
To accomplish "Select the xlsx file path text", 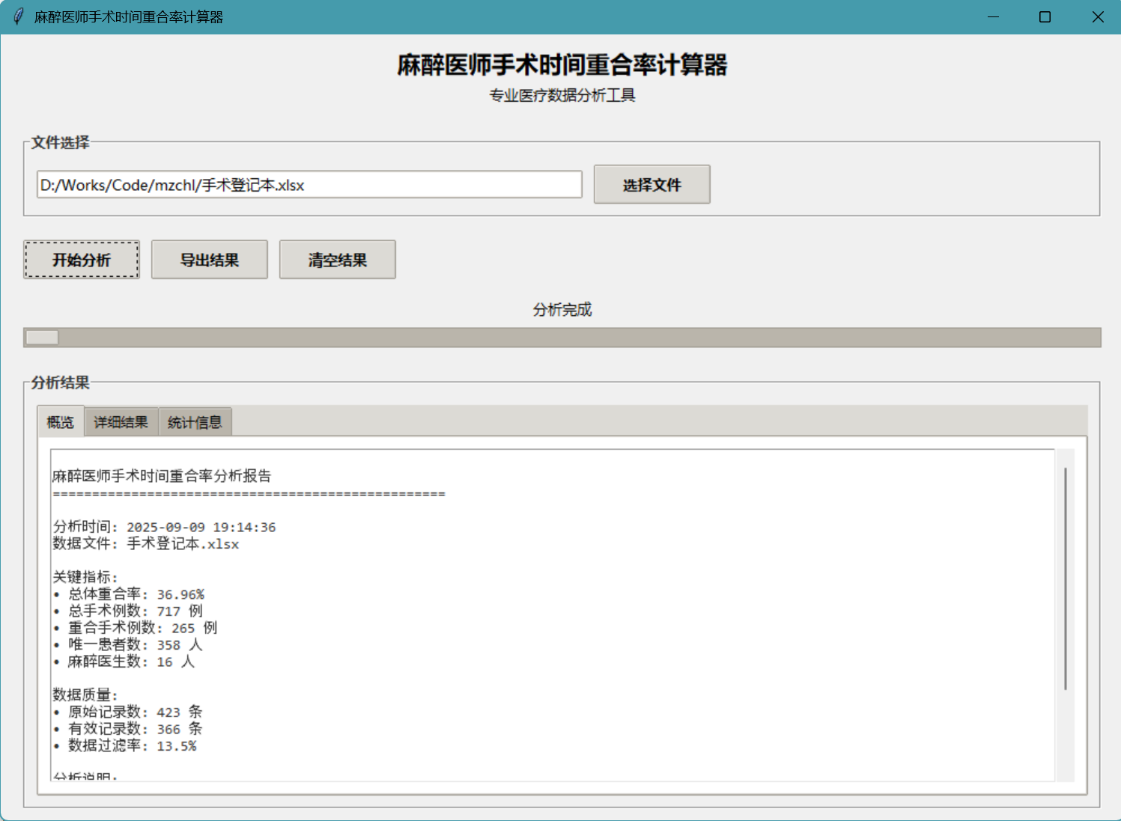I will pyautogui.click(x=172, y=185).
